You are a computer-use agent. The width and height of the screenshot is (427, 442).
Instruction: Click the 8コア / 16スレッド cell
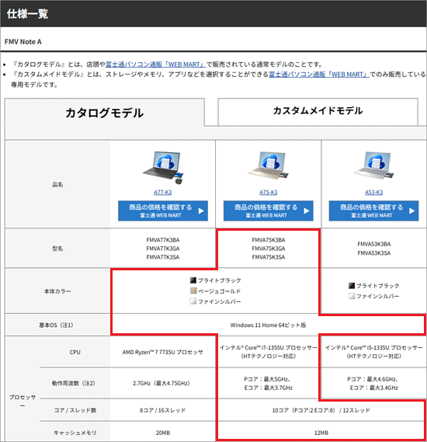pos(163,410)
